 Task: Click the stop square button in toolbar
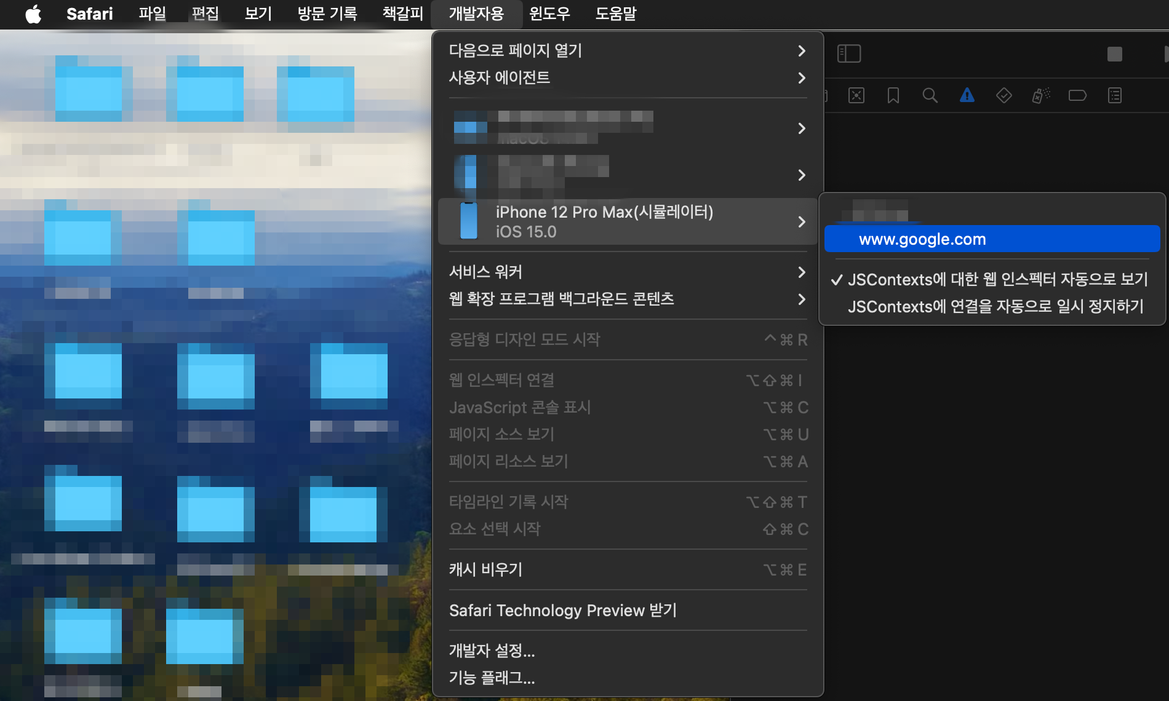[x=1115, y=54]
